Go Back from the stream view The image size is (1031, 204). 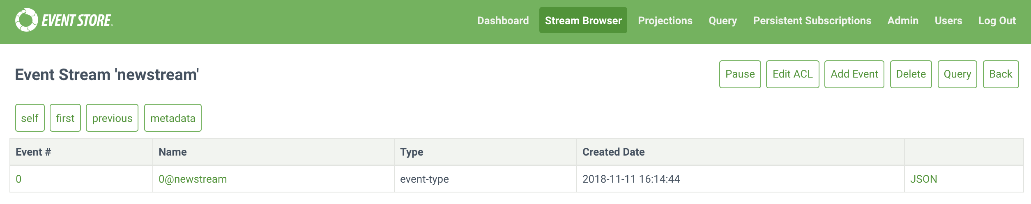click(x=1000, y=74)
